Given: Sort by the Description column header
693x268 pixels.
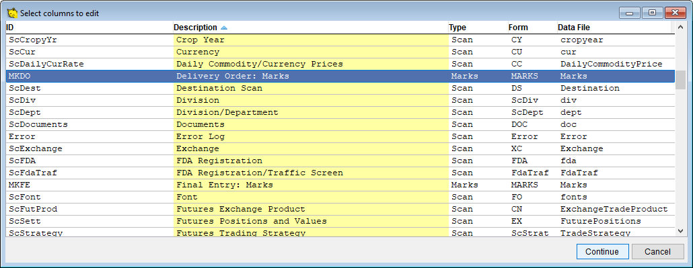Looking at the screenshot, I should point(311,28).
